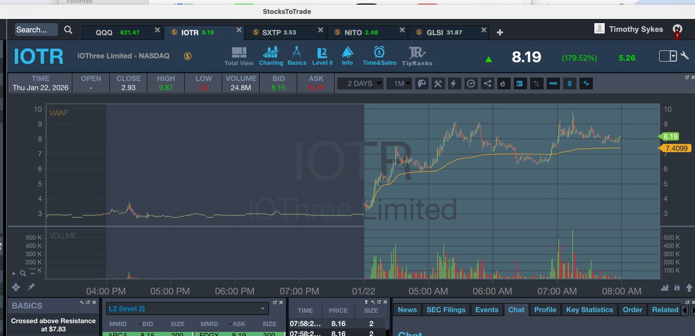Toggle percent change scale on the chart
Screen dimensions: 695x336
tap(537, 83)
